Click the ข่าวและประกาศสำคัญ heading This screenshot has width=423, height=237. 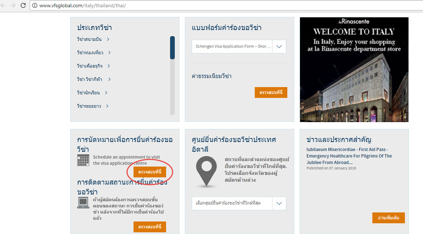pos(339,139)
